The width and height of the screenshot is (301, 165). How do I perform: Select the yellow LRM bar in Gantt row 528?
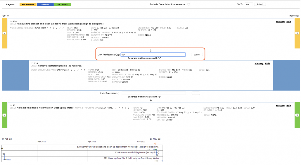click(x=4, y=154)
